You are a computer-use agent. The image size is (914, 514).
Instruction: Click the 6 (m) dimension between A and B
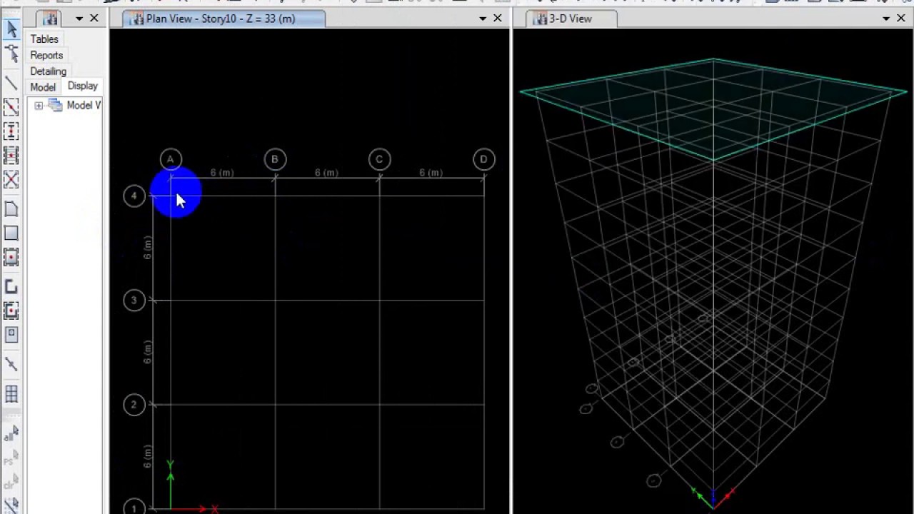(222, 173)
